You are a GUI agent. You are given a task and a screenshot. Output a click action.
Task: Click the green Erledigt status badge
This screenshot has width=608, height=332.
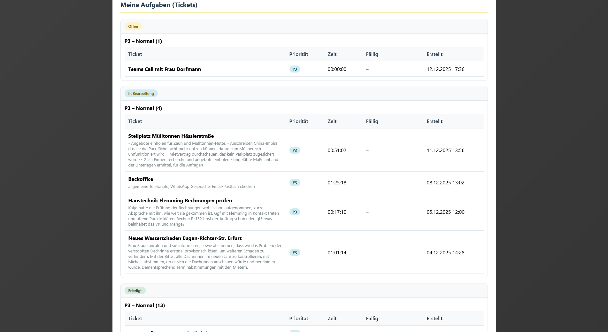(x=135, y=291)
